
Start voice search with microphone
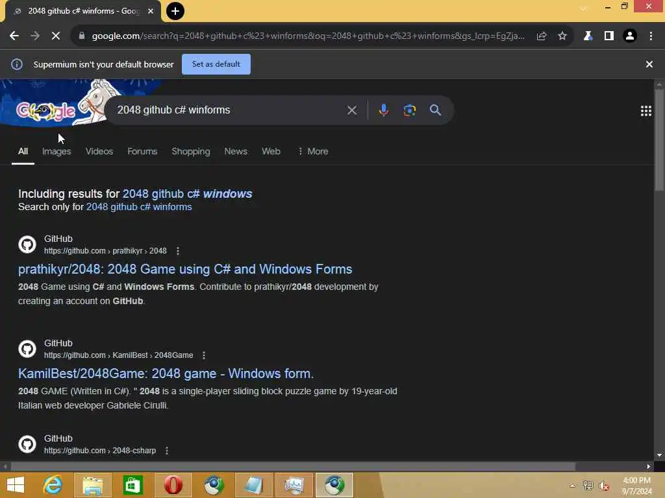click(x=383, y=110)
